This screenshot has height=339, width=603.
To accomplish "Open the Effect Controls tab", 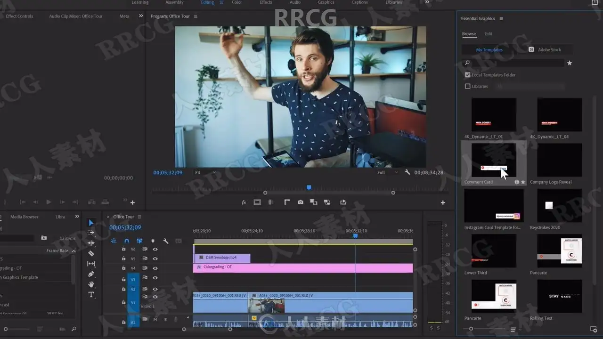I will pos(19,16).
